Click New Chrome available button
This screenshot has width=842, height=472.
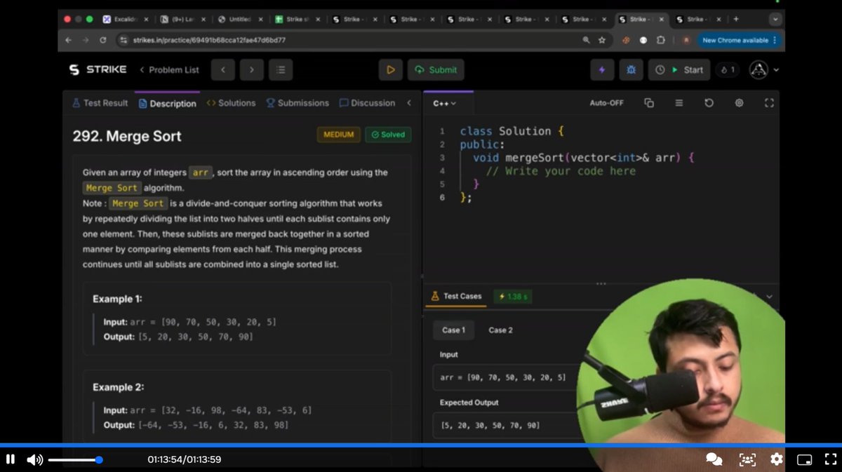tap(740, 41)
